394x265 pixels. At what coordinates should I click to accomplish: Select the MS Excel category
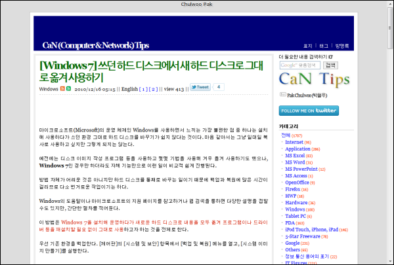point(295,156)
